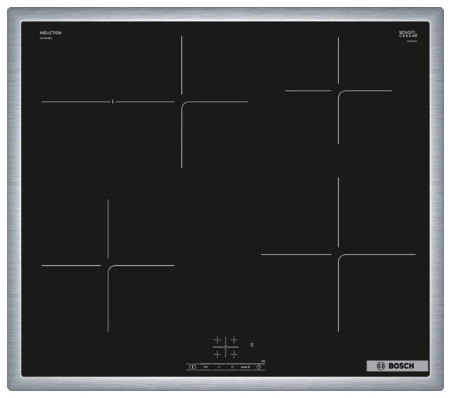Screen dimensions: 451x398
Task: Click the INDUCTION label text
Action: pyautogui.click(x=51, y=33)
